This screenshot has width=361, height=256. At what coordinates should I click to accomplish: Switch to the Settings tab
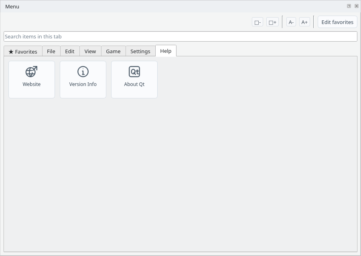click(x=140, y=52)
